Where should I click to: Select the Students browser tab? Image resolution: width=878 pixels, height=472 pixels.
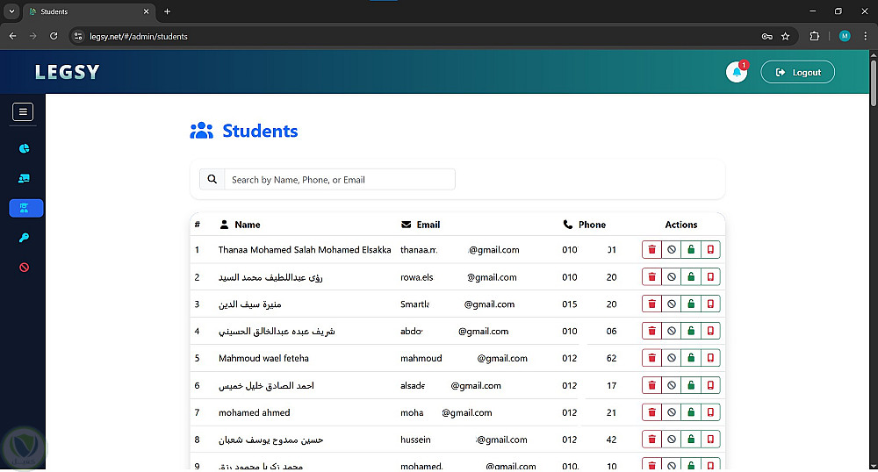89,11
